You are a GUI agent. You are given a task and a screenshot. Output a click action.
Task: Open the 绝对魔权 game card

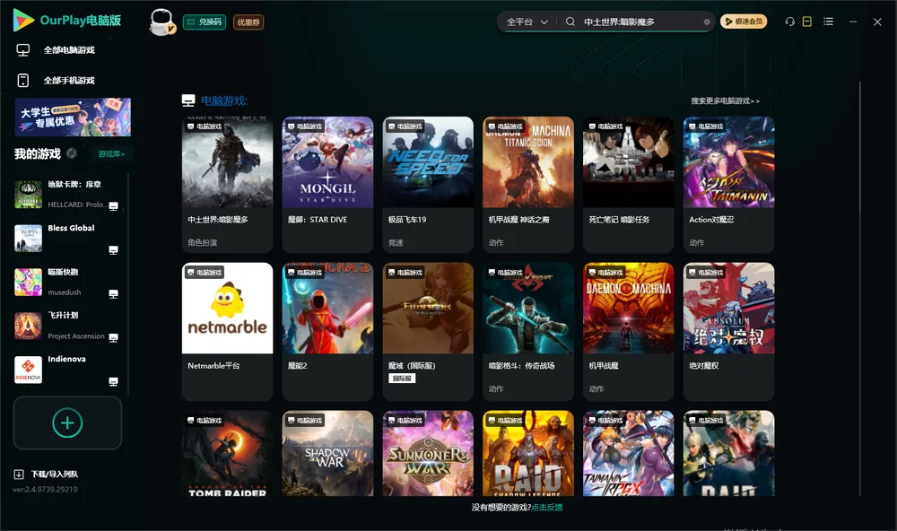(x=728, y=331)
